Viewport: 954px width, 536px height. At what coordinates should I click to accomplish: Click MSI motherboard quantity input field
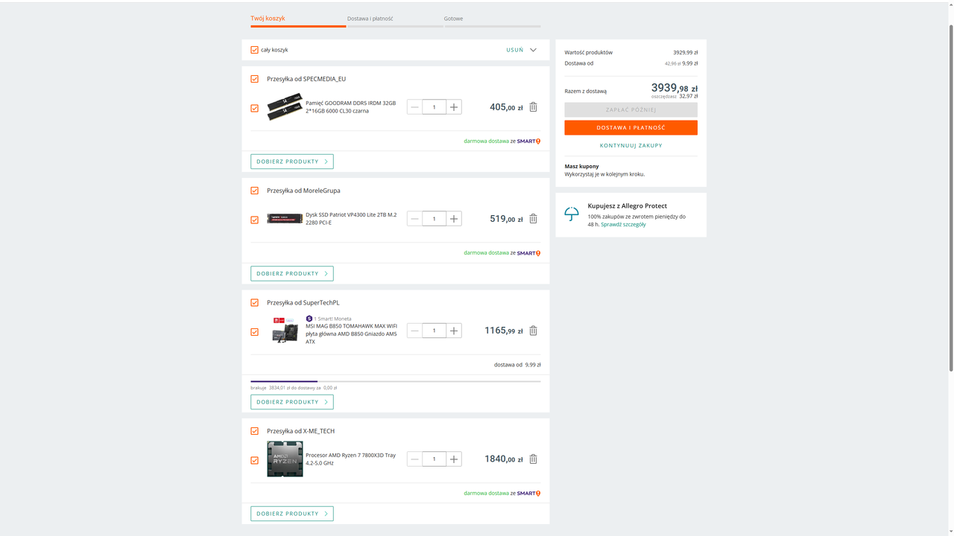pyautogui.click(x=434, y=331)
